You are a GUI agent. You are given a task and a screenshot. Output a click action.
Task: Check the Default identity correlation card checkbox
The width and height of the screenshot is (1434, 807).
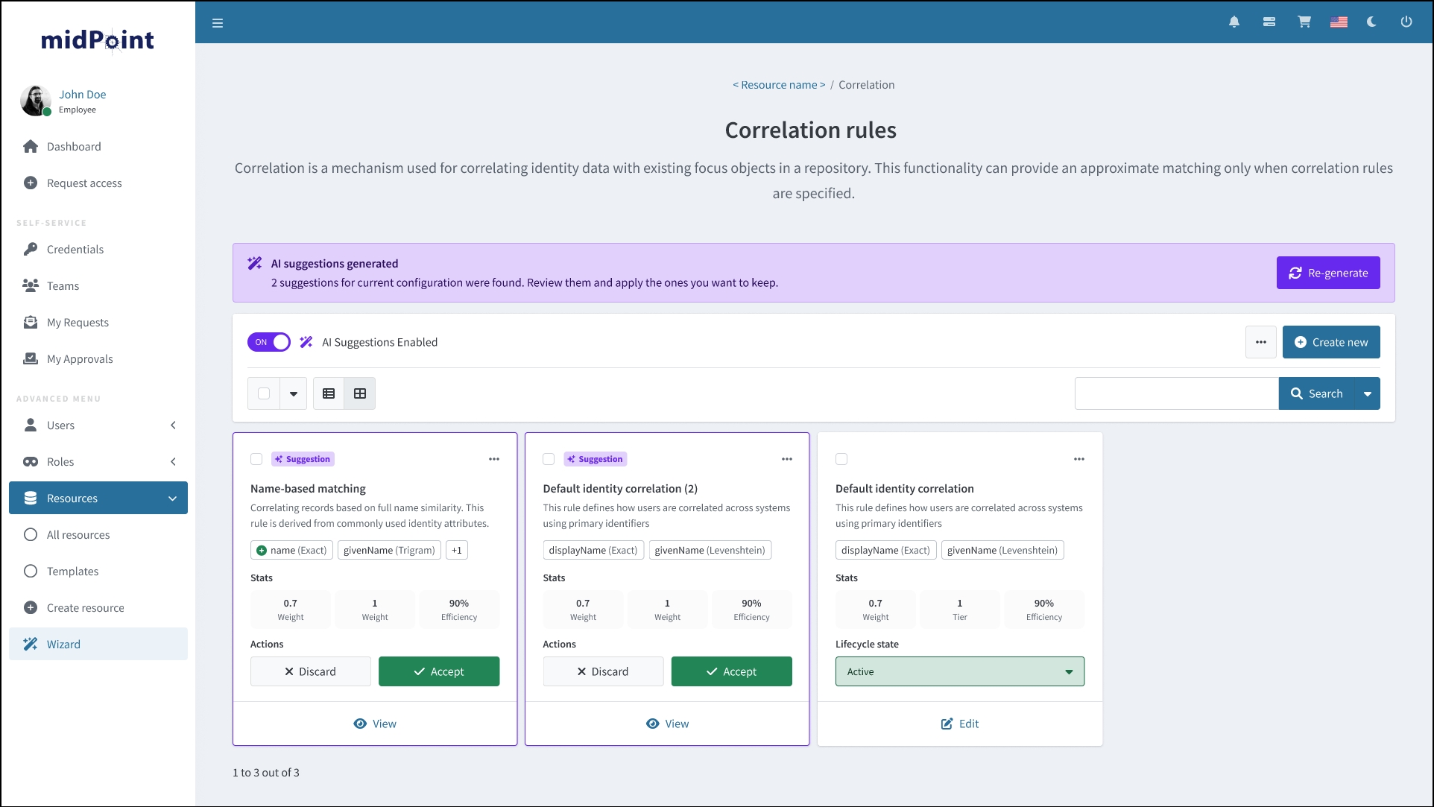[x=841, y=459]
